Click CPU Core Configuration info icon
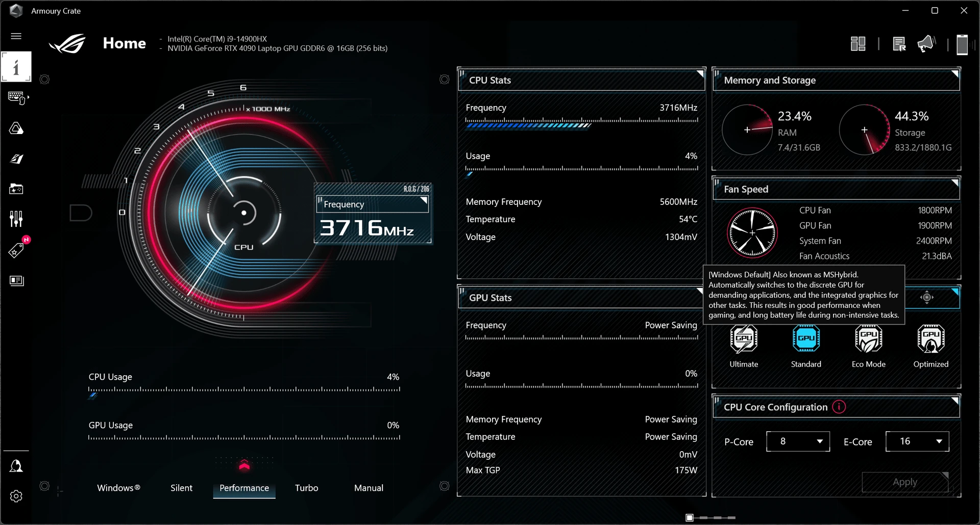980x525 pixels. pos(839,407)
